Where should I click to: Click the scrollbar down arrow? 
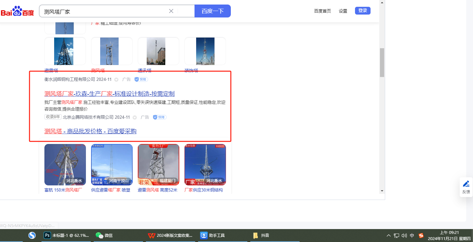coord(382,191)
